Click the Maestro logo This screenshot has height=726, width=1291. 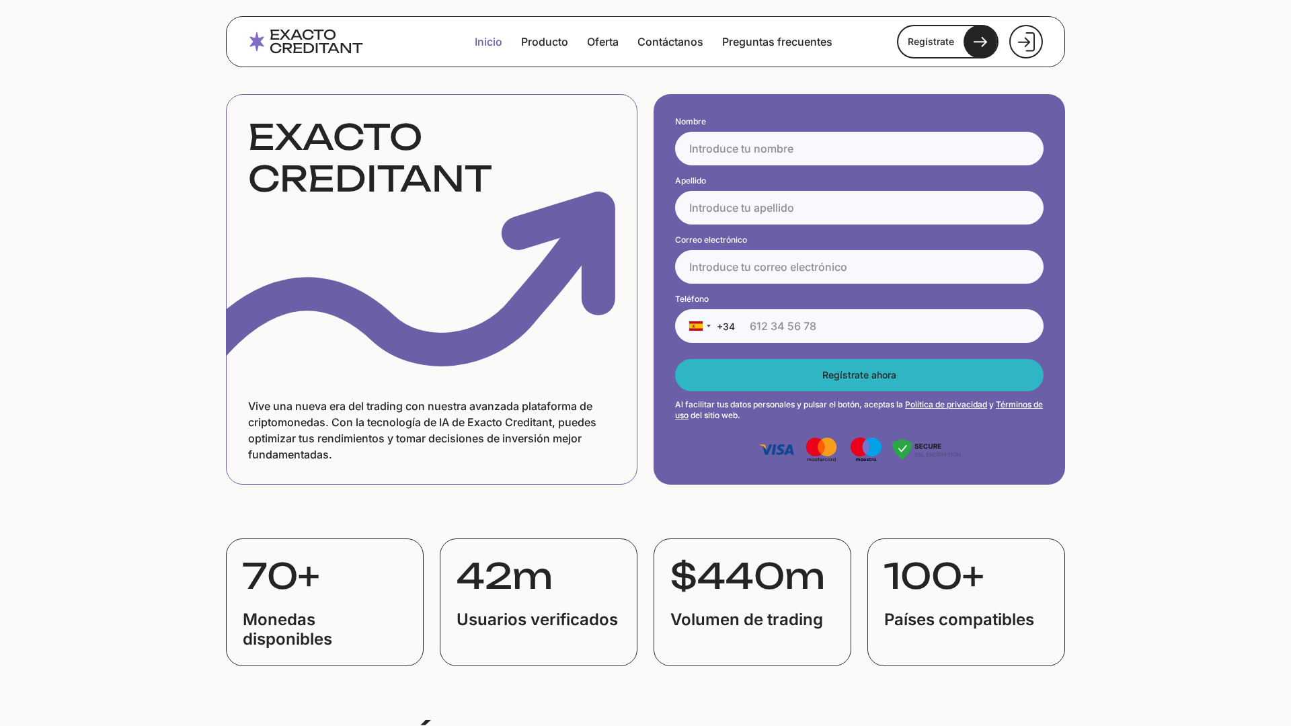866,450
